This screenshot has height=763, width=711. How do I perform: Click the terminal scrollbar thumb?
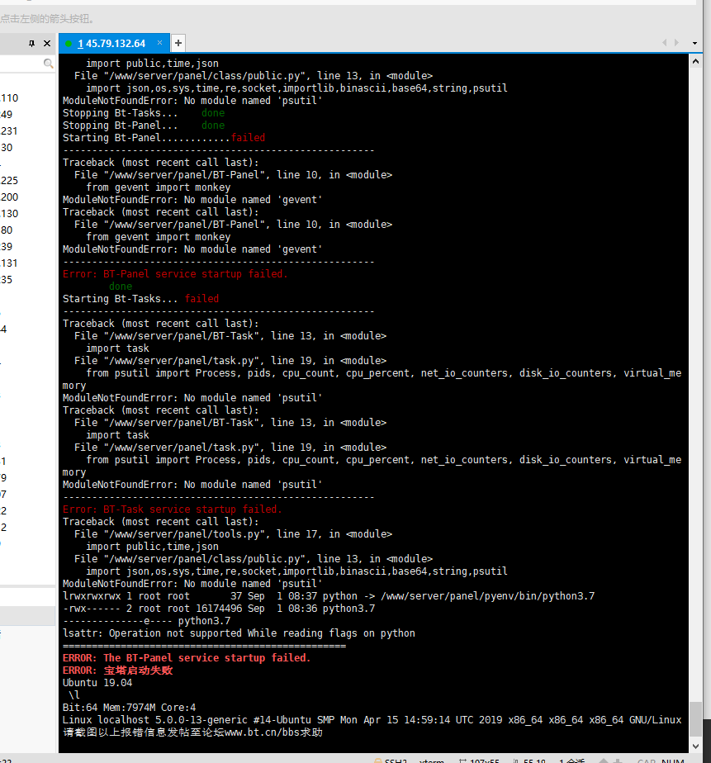click(x=695, y=718)
